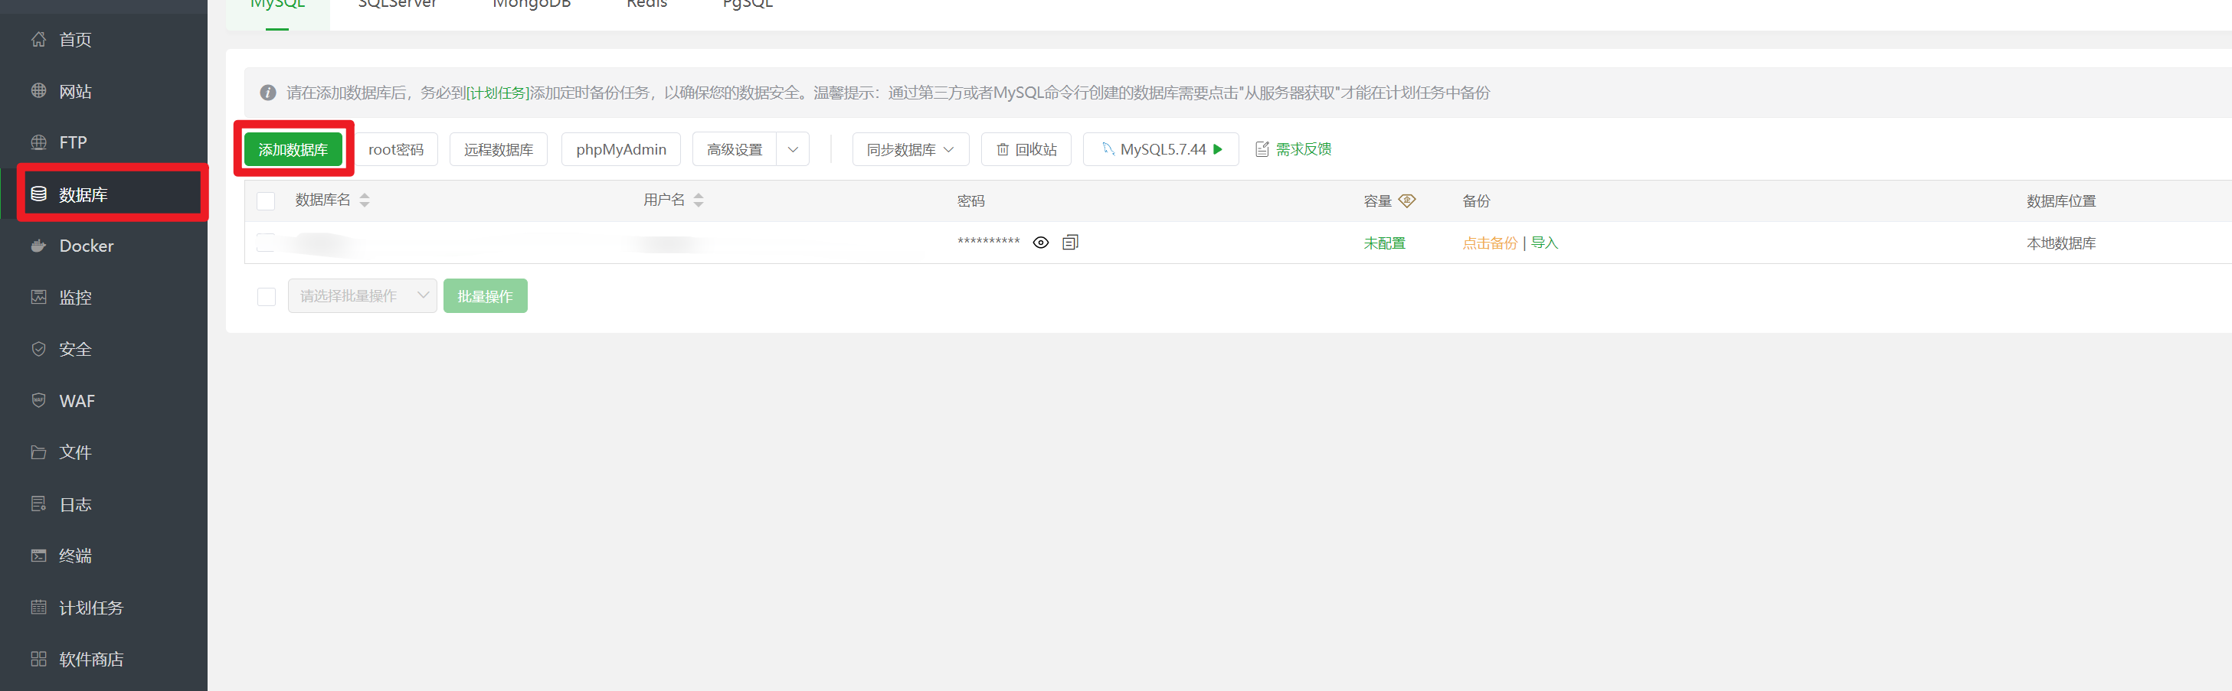The image size is (2232, 691).
Task: Click the 未配置 capacity link
Action: (x=1385, y=243)
